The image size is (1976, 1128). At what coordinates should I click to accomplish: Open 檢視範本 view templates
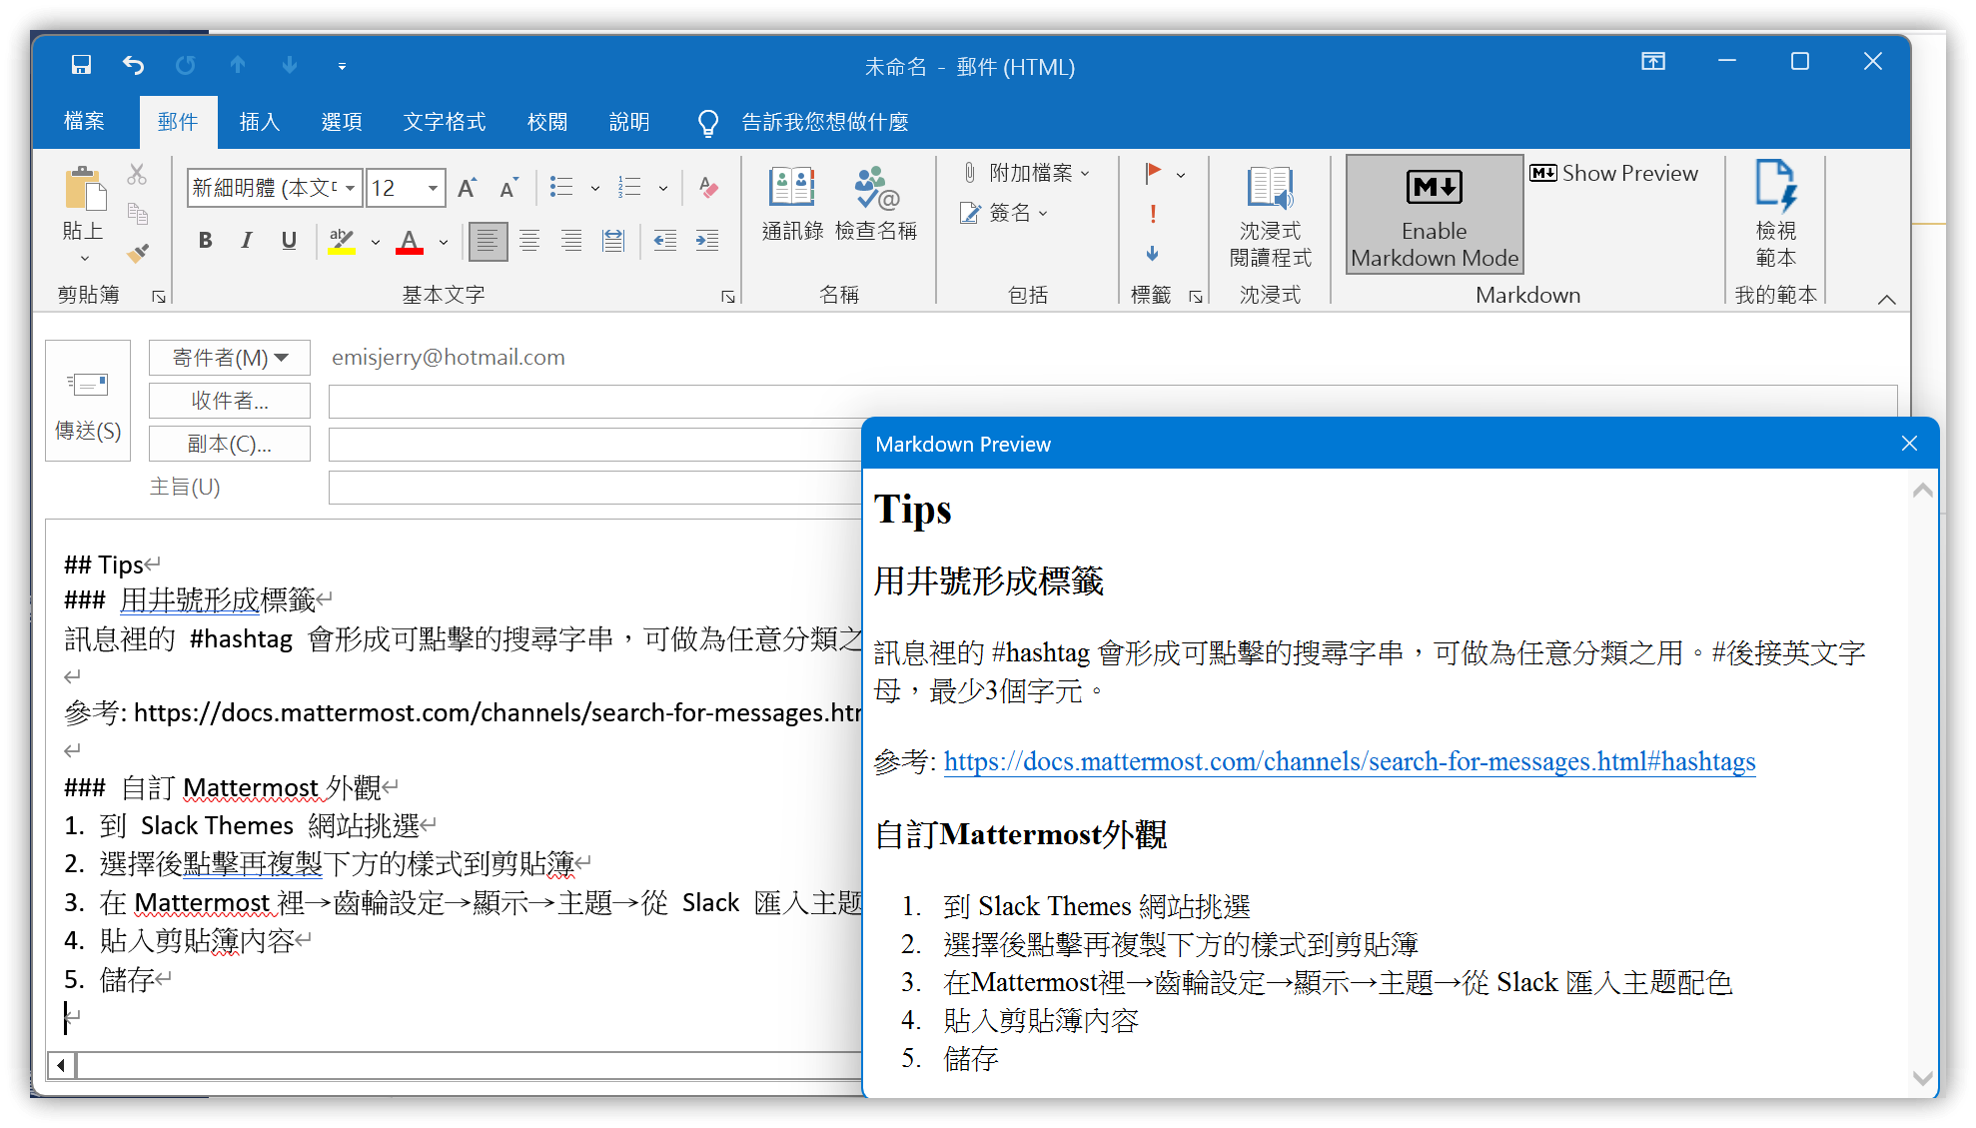tap(1775, 215)
